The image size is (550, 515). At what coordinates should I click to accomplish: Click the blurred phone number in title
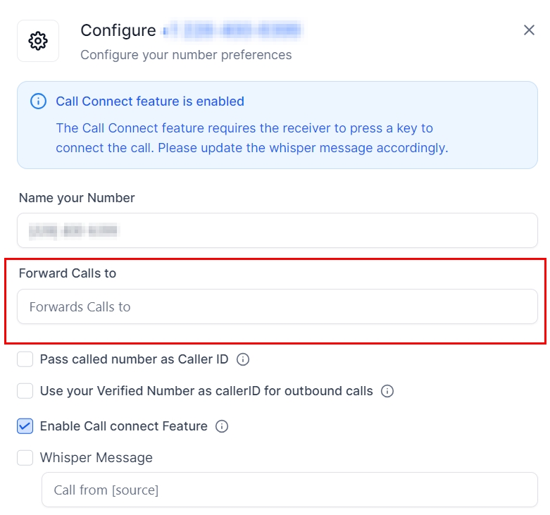(232, 30)
